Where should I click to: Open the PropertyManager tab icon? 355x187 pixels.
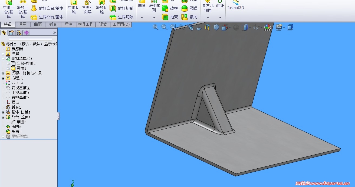coord(11,33)
